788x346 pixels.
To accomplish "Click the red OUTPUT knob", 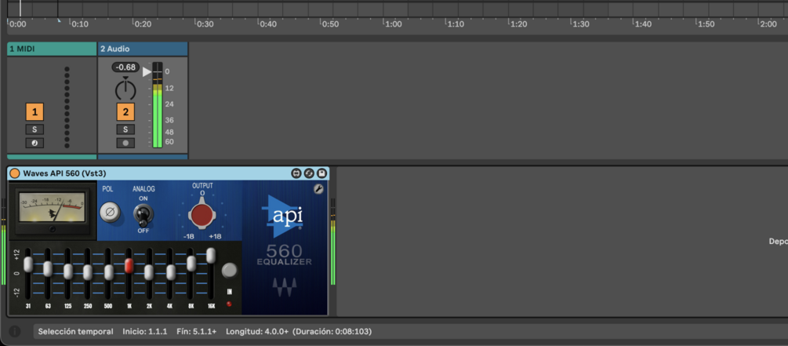I will [202, 215].
